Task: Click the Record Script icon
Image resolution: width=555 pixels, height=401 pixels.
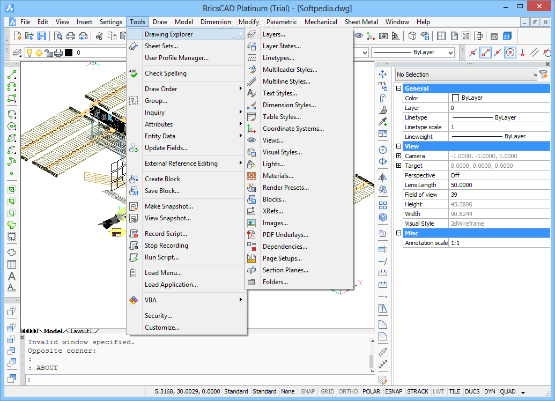Action: click(134, 234)
